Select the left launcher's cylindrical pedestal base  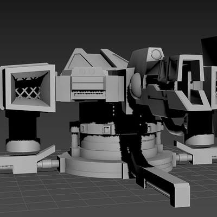click(23, 146)
